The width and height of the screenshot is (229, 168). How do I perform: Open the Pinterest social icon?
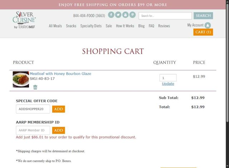click(x=132, y=15)
